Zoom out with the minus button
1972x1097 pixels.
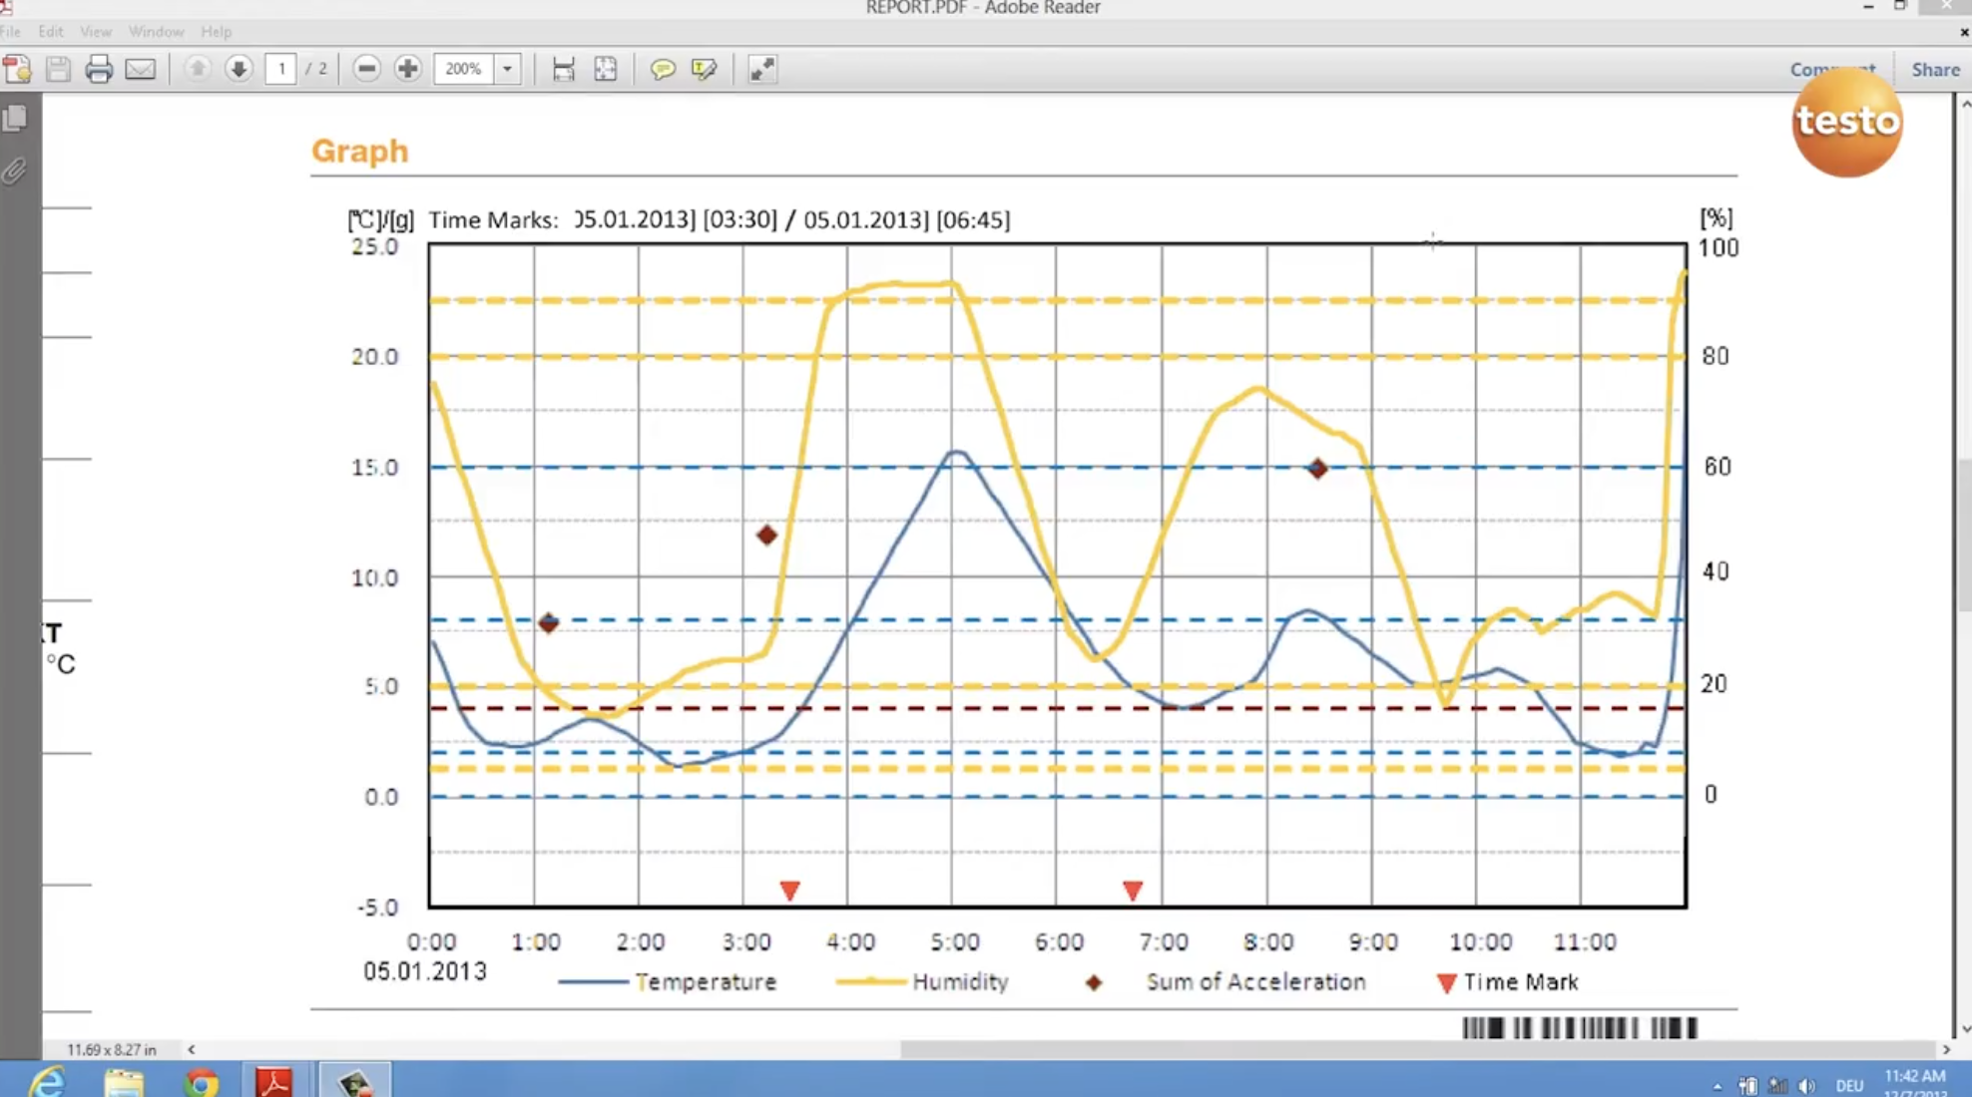(366, 69)
